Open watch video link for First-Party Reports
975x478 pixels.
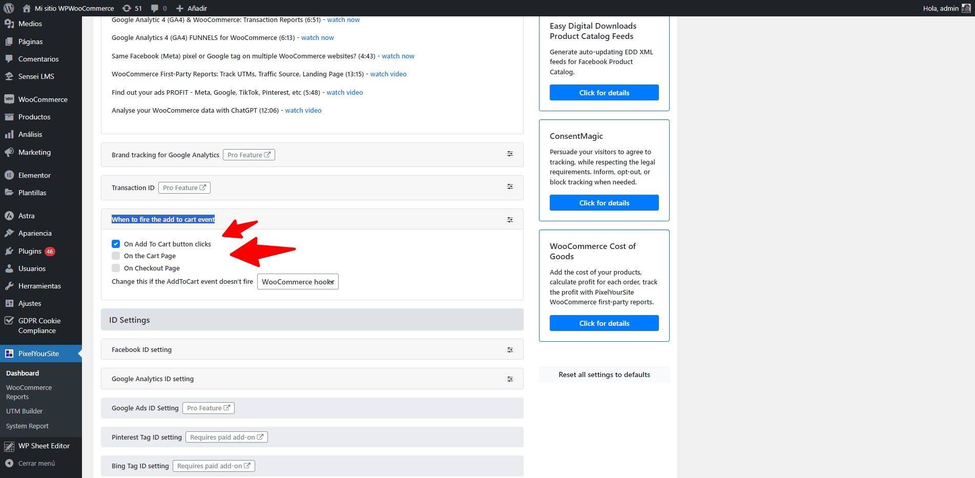[388, 74]
